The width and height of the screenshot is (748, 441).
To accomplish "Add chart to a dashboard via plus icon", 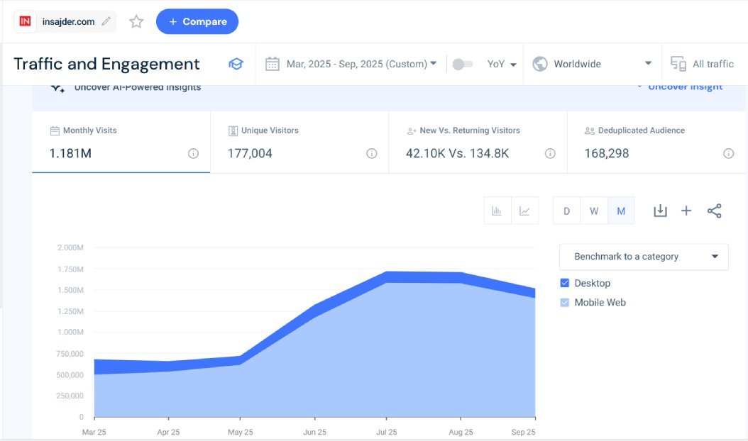I will point(686,211).
